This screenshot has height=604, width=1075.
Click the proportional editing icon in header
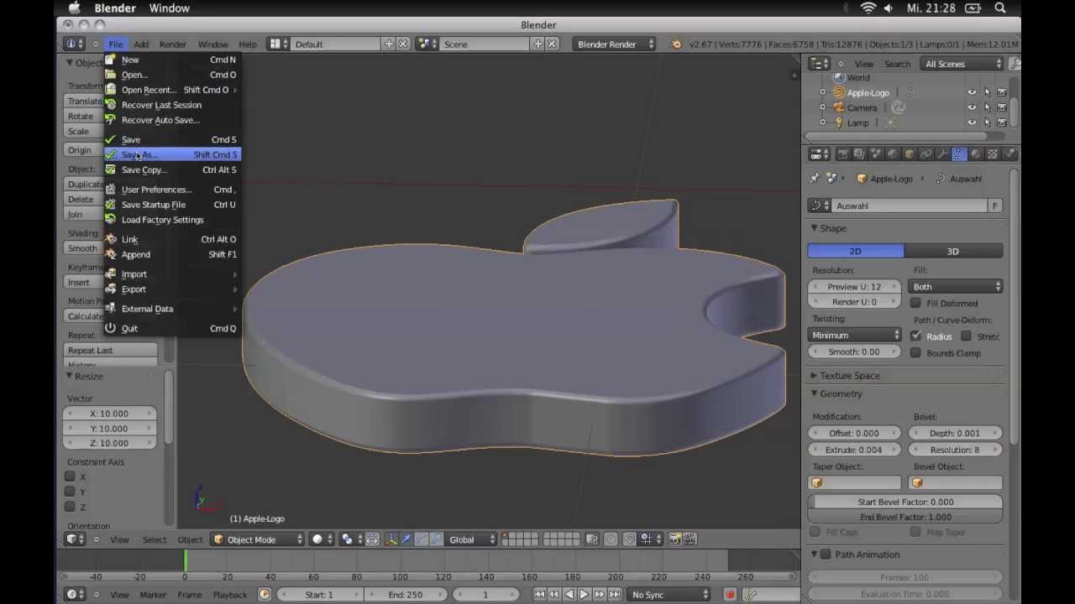[611, 539]
